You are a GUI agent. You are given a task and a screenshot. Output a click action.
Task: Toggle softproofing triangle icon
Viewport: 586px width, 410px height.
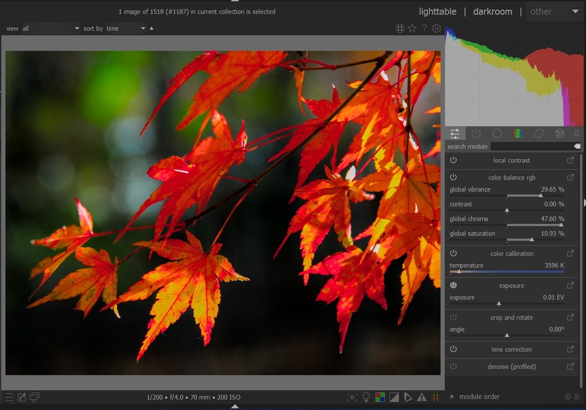408,397
